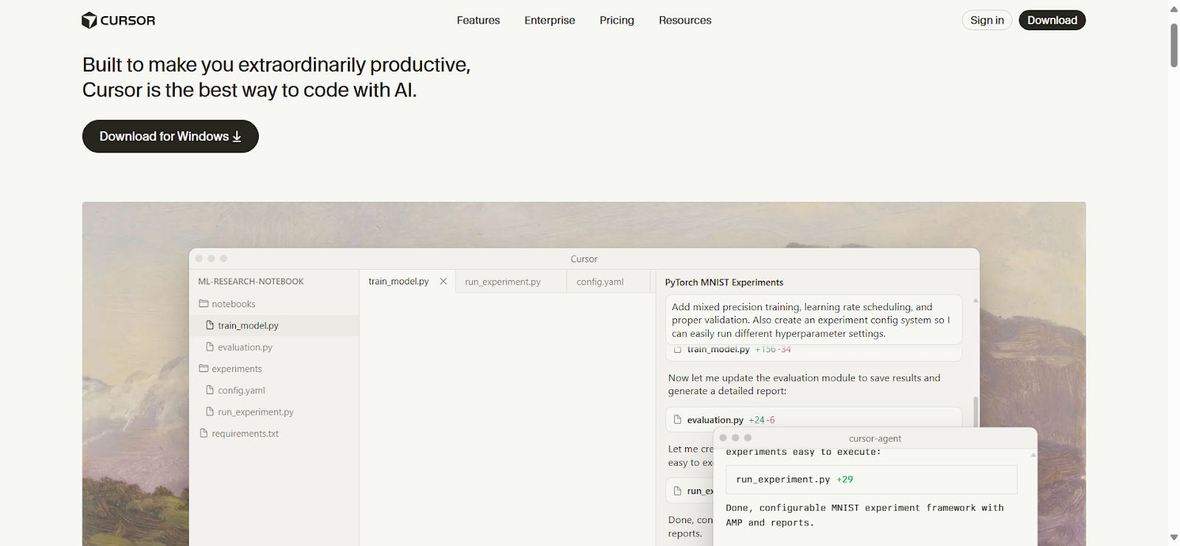The width and height of the screenshot is (1180, 546).
Task: Open requirements.txt in the file tree
Action: click(x=274, y=433)
